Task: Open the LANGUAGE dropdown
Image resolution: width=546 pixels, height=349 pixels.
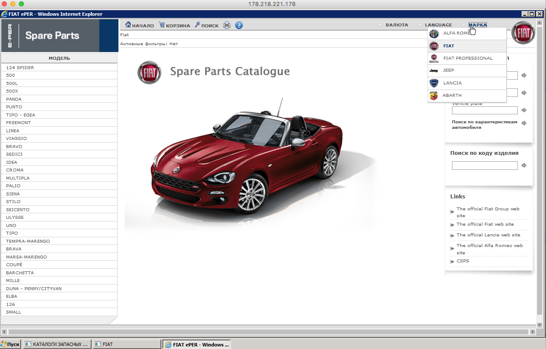Action: coord(438,25)
